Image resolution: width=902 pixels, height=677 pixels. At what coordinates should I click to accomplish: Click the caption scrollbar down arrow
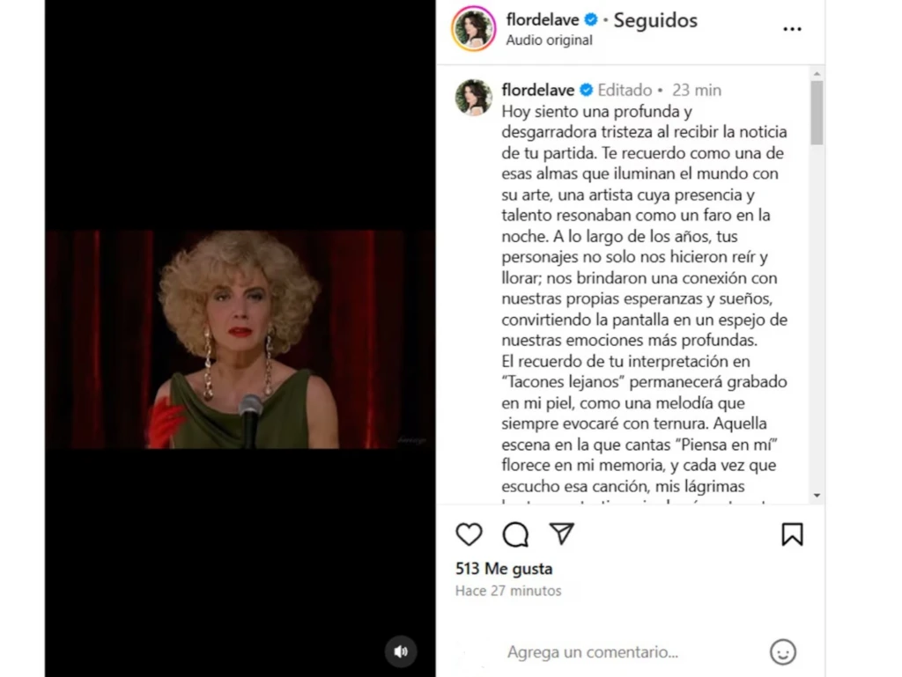817,496
